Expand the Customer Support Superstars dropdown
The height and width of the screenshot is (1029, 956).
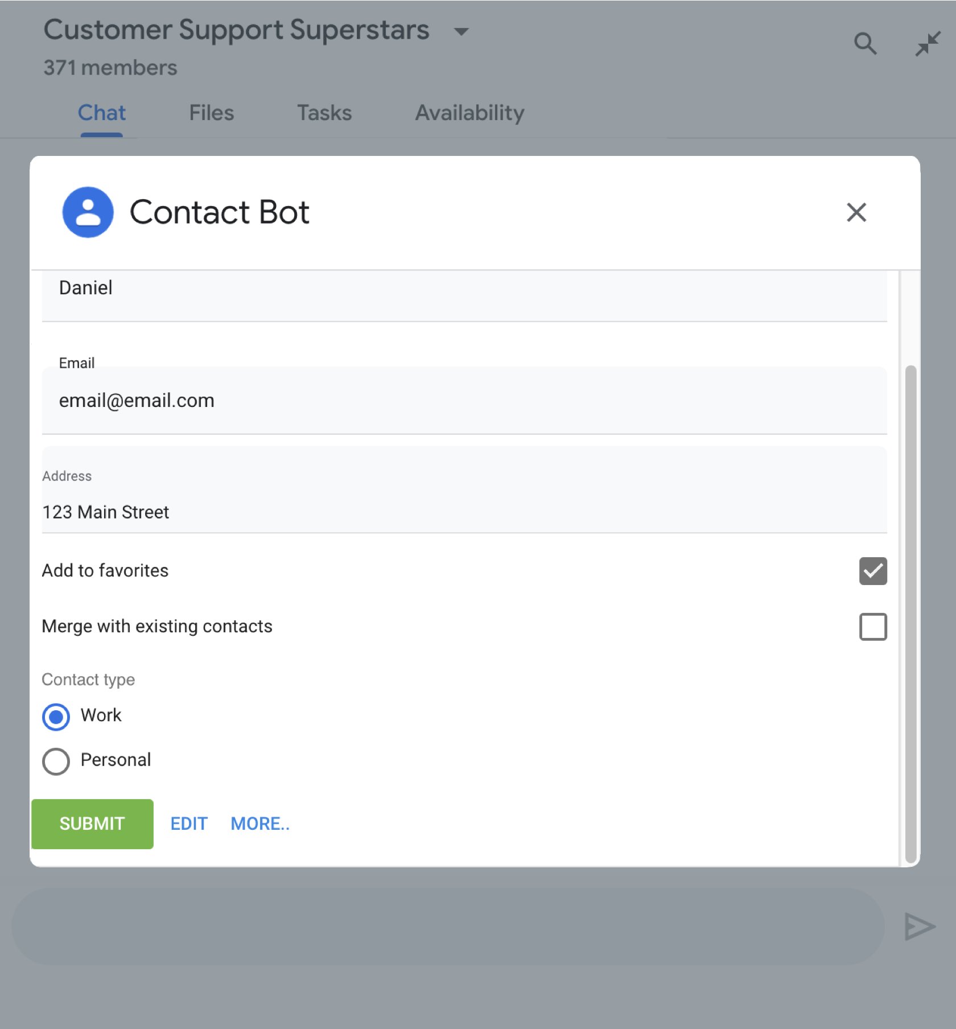pyautogui.click(x=461, y=31)
